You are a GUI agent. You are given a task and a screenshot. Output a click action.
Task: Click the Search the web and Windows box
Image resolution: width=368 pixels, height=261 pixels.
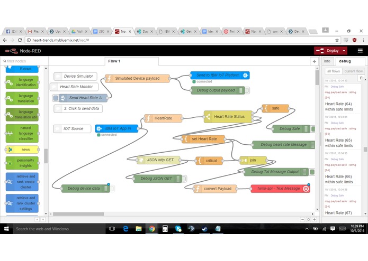pyautogui.click(x=59, y=229)
